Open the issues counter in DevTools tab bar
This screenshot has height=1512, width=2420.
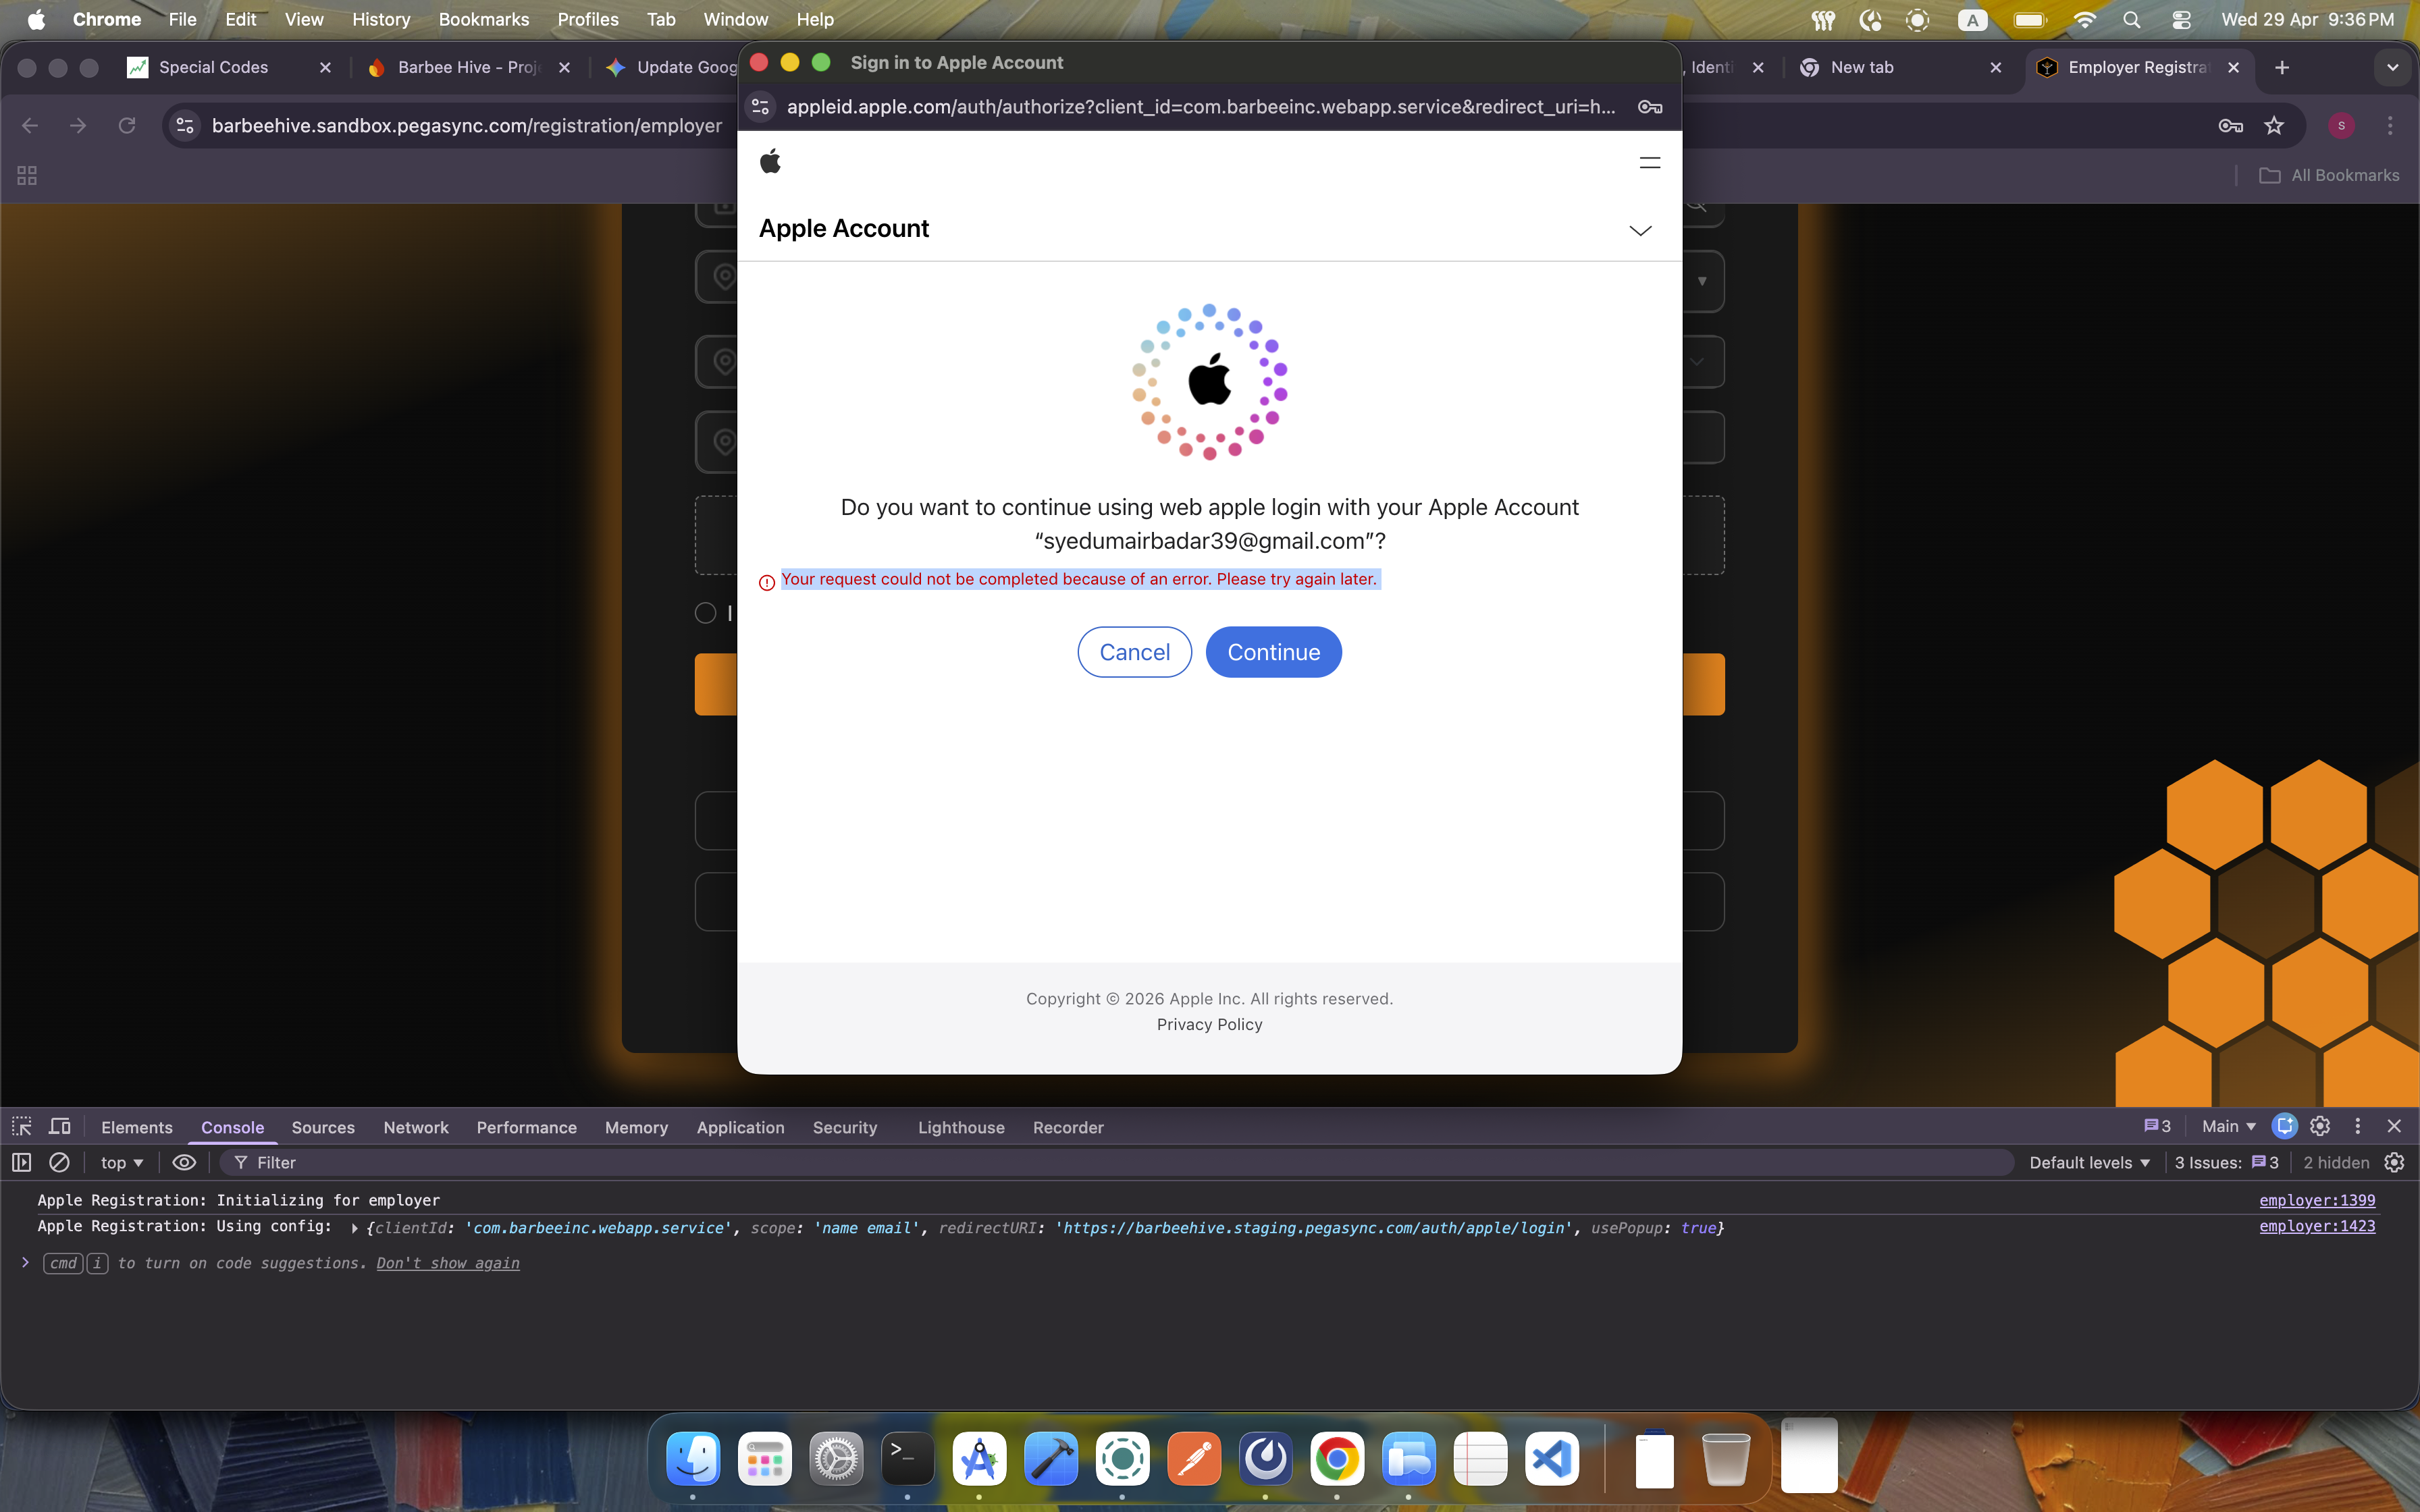(2157, 1126)
